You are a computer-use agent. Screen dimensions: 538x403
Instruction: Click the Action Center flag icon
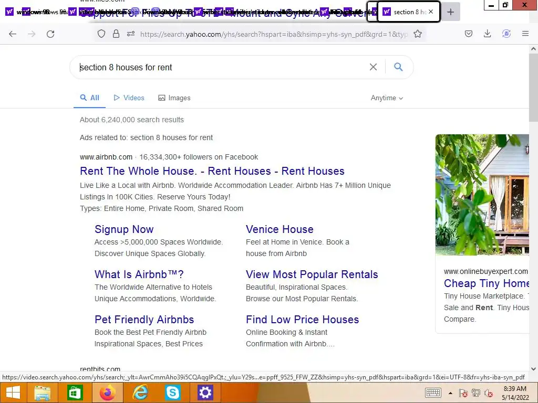[463, 393]
